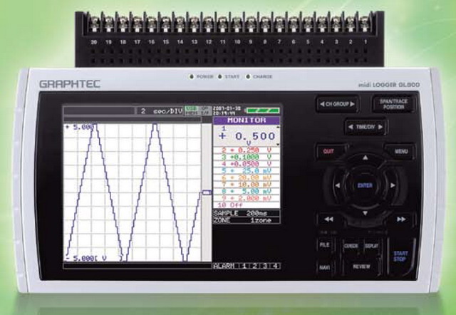The width and height of the screenshot is (456, 315).
Task: Click channel 1 reading + 0.500 V
Action: (247, 136)
